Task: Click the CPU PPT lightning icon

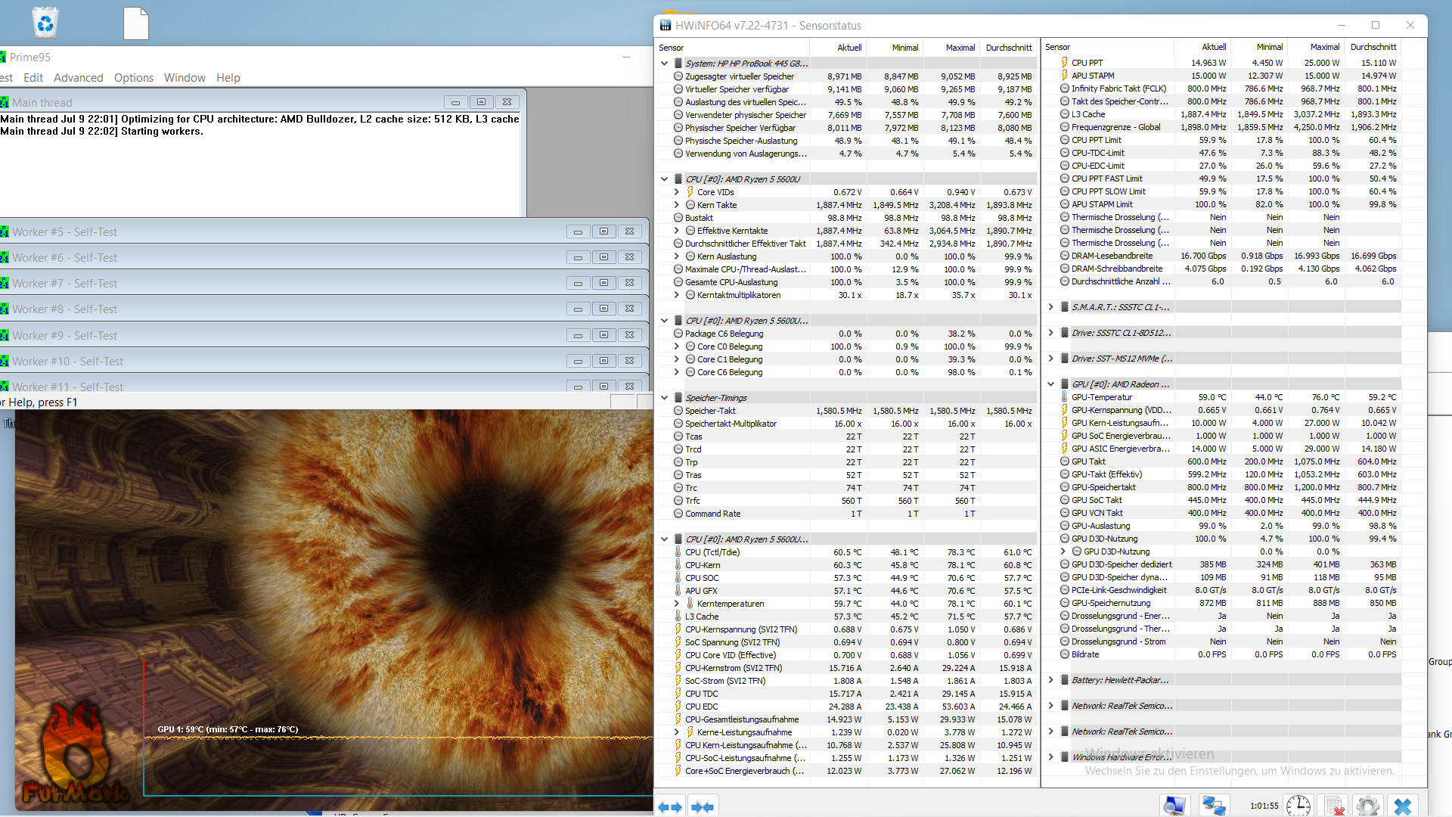Action: pos(1065,63)
